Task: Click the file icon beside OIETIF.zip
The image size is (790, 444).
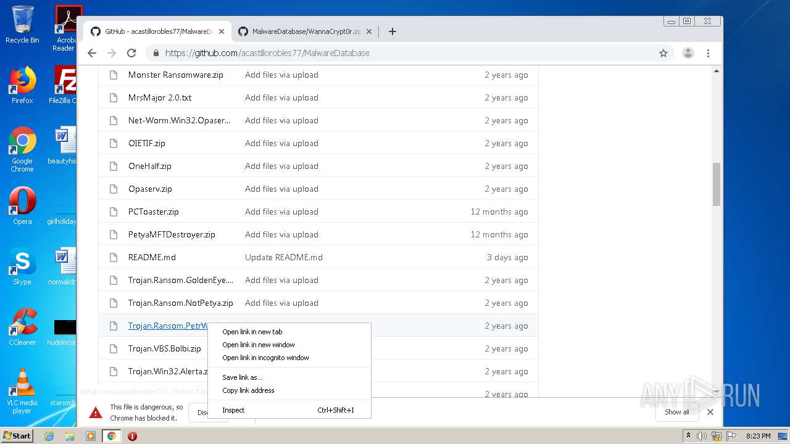Action: click(x=113, y=143)
